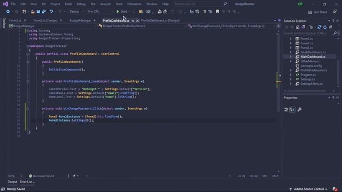This screenshot has height=192, width=342.
Task: Refresh the Solution Explorer
Action: (x=325, y=27)
